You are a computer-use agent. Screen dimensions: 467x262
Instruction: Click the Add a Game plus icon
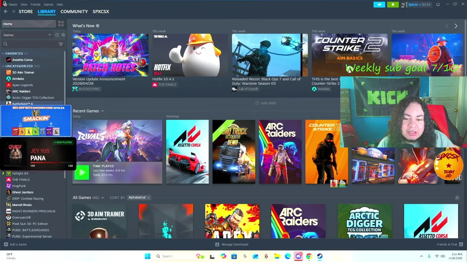tap(5, 244)
